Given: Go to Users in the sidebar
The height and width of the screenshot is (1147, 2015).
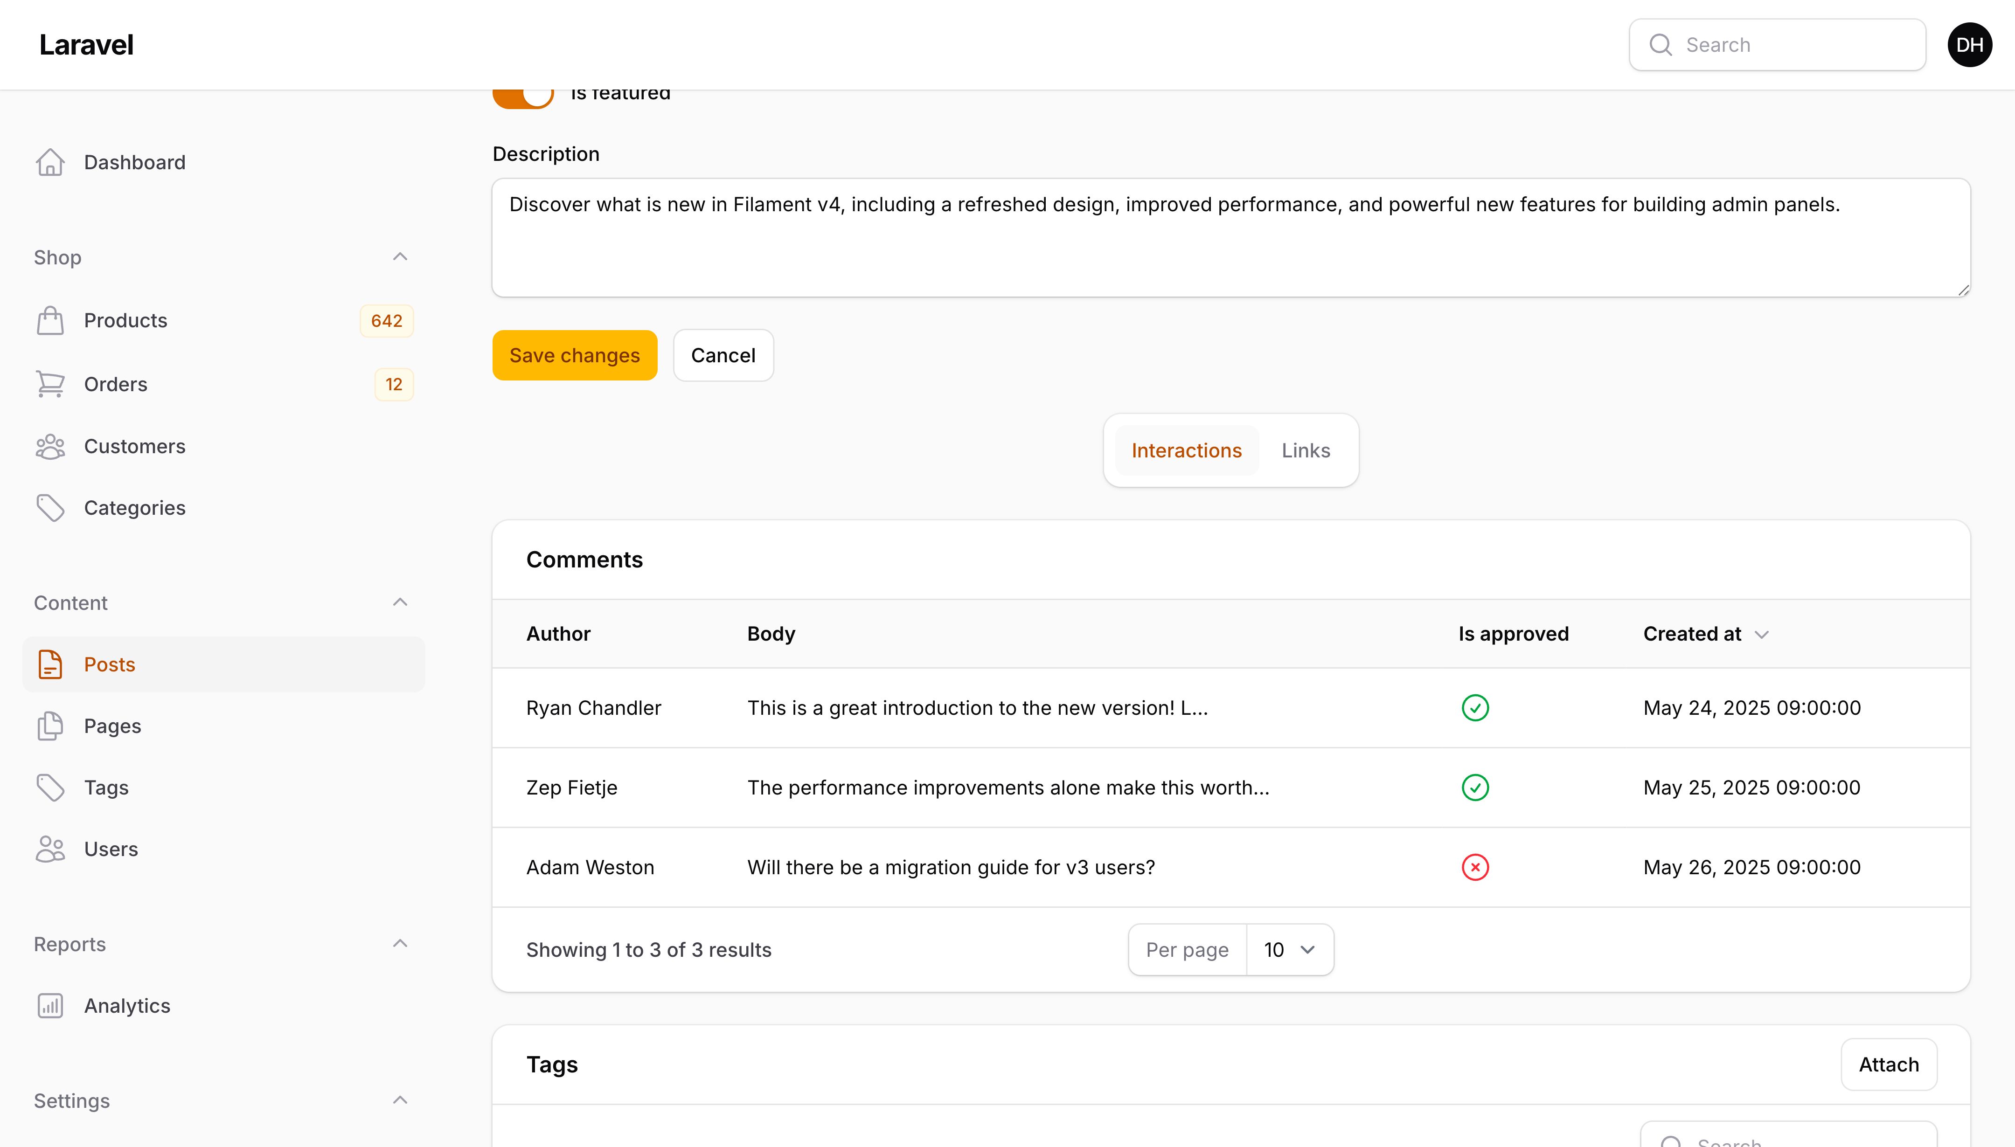Looking at the screenshot, I should (x=224, y=849).
